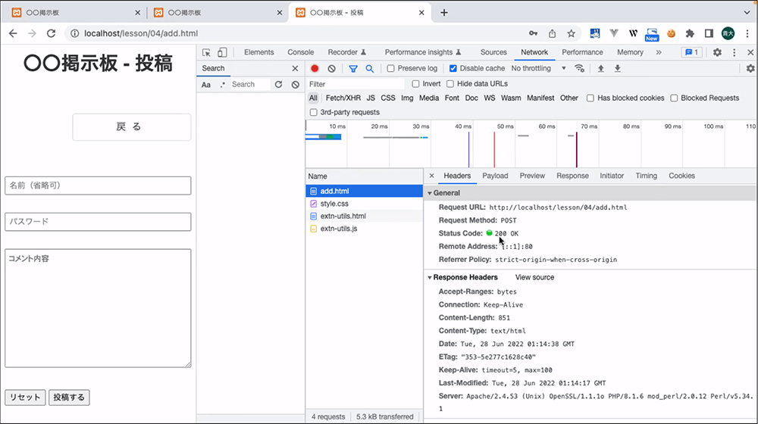Toggle the network filter funnel icon
The width and height of the screenshot is (758, 424).
click(x=353, y=69)
